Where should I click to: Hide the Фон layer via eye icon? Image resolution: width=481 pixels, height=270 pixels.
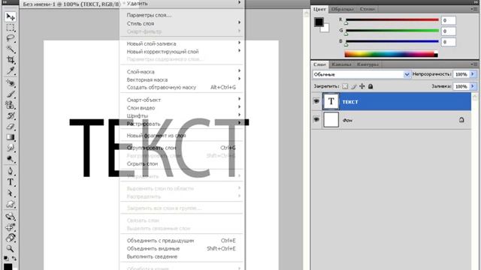coord(316,119)
